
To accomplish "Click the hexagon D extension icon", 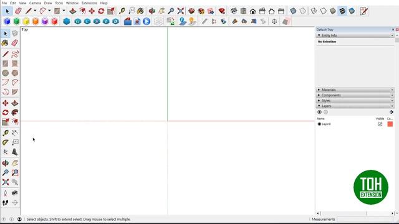I will pos(115,21).
